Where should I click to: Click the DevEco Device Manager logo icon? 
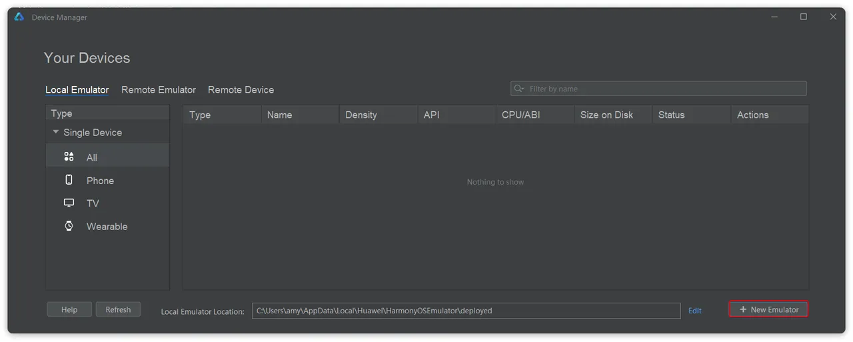point(19,17)
